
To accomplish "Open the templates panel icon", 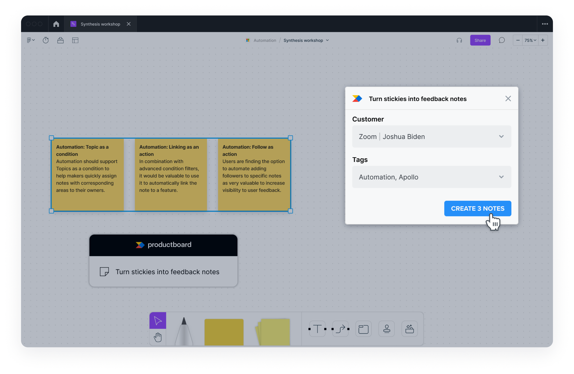I will 75,40.
